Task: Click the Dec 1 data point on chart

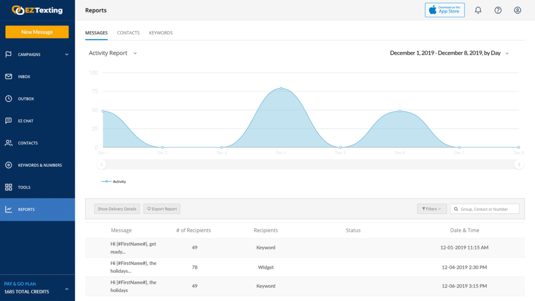Action: (x=103, y=111)
